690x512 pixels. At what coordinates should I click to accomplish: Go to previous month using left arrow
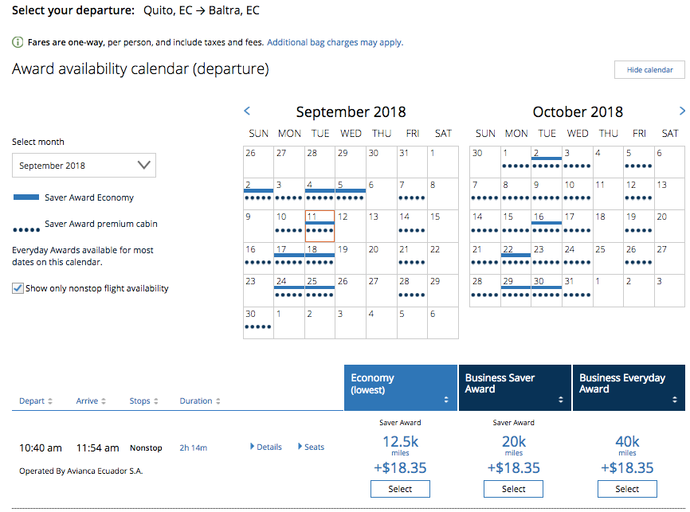(x=247, y=111)
